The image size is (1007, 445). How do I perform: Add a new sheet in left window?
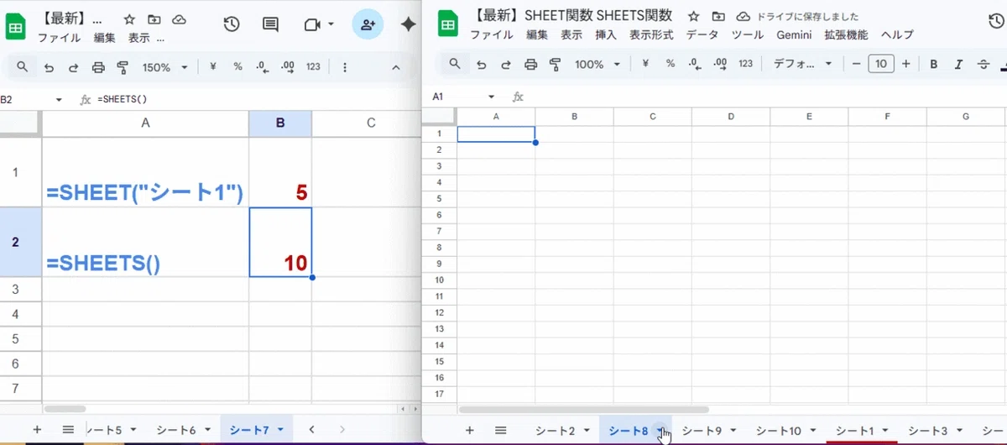pyautogui.click(x=37, y=429)
